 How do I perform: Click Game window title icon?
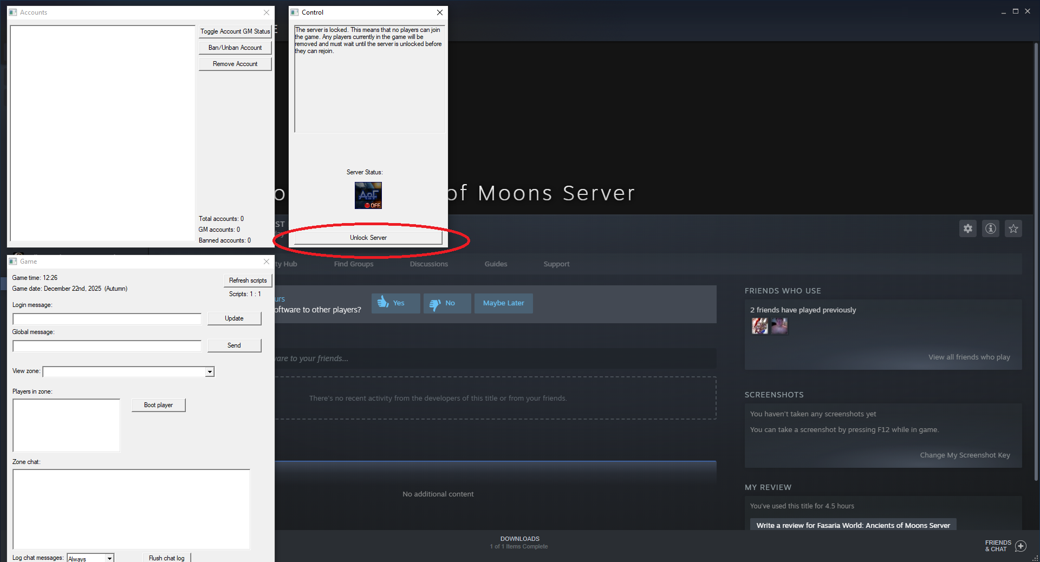pyautogui.click(x=13, y=262)
